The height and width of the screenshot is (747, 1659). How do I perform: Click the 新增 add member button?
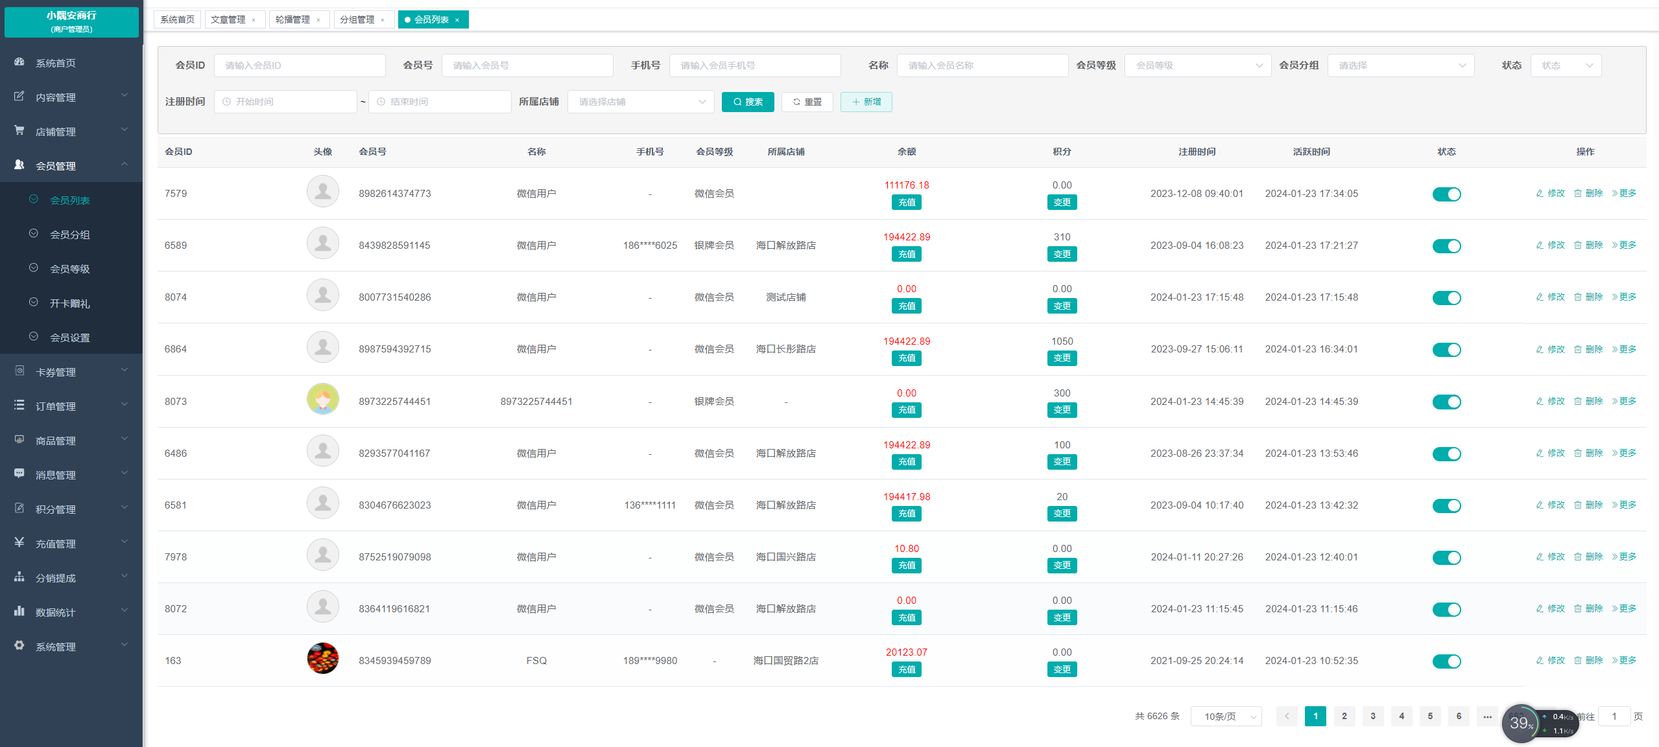[866, 102]
